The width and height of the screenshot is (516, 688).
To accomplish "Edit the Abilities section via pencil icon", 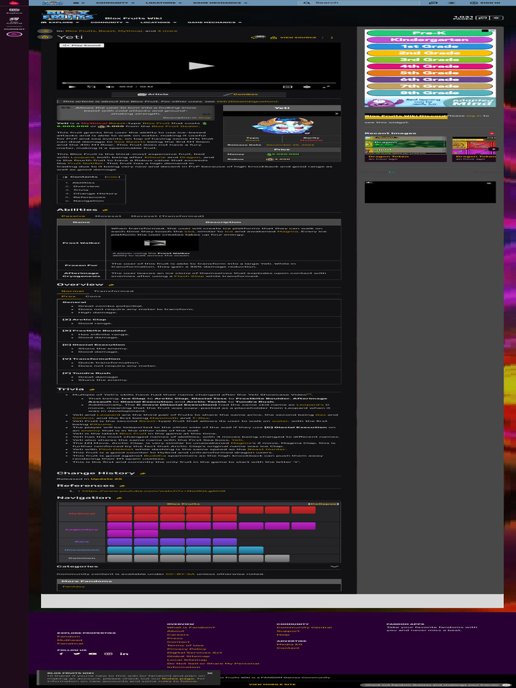I will [x=105, y=210].
